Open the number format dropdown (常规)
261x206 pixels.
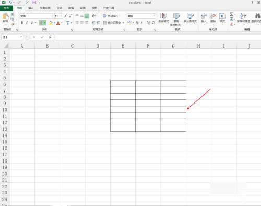pyautogui.click(x=154, y=16)
